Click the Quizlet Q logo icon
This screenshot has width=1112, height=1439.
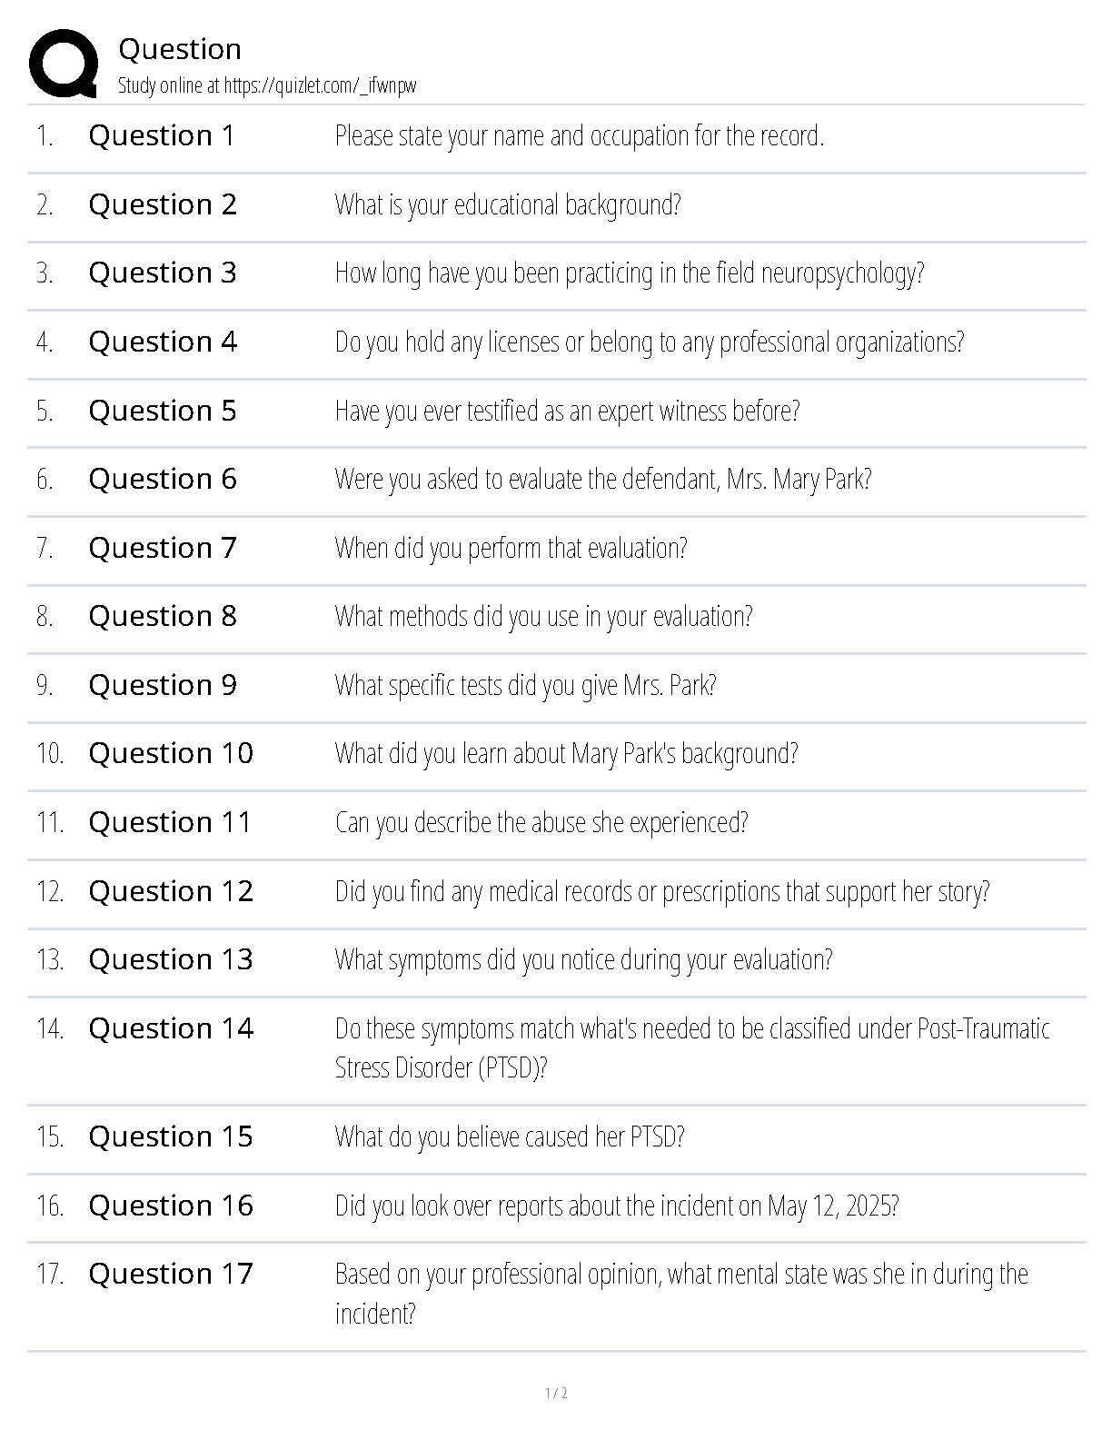(x=64, y=63)
